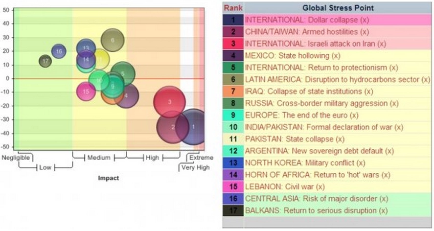The image size is (434, 231).
Task: Select RUSSIA: Cross-border military aggression row
Action: [x=338, y=103]
